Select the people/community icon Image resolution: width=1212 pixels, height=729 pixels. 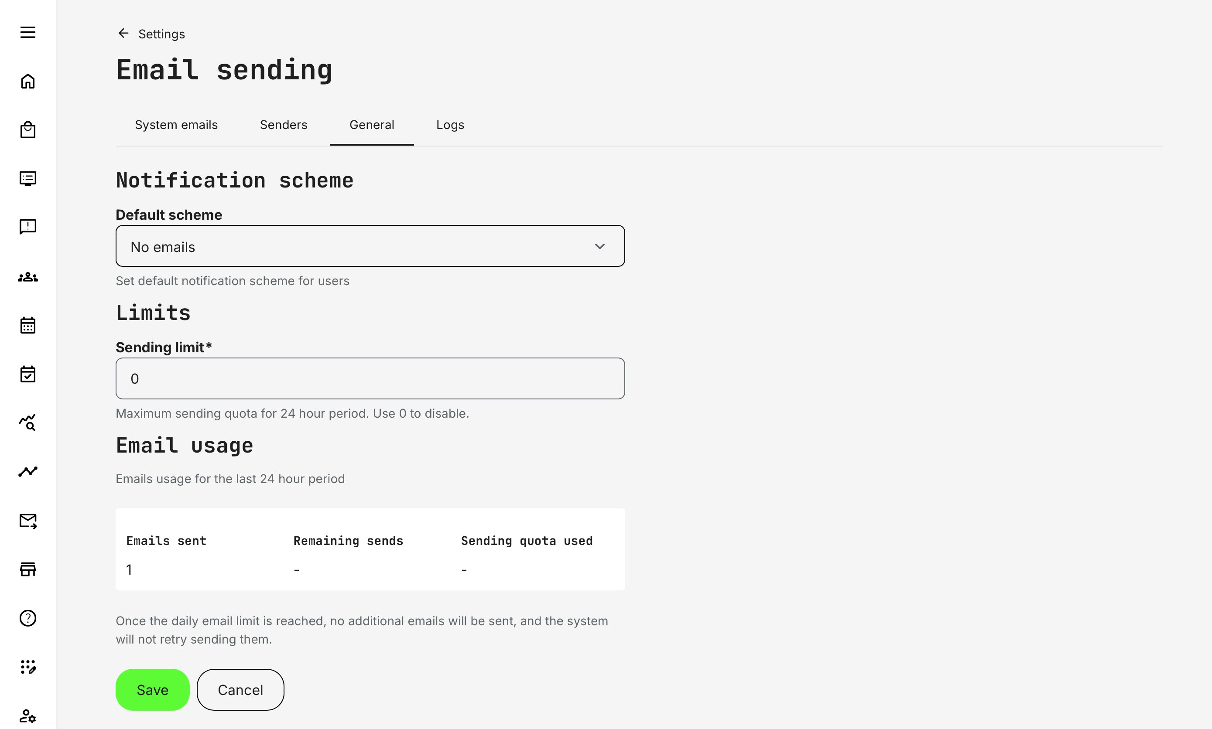[28, 276]
